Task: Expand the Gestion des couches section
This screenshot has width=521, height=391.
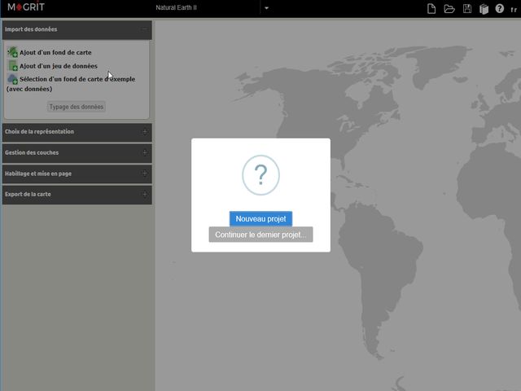Action: pos(145,152)
